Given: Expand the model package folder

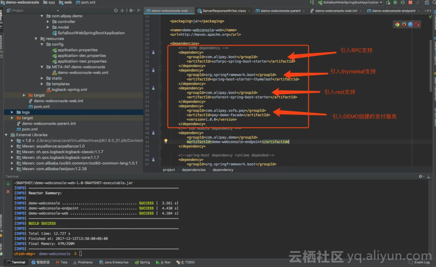Looking at the screenshot, I should [48, 27].
